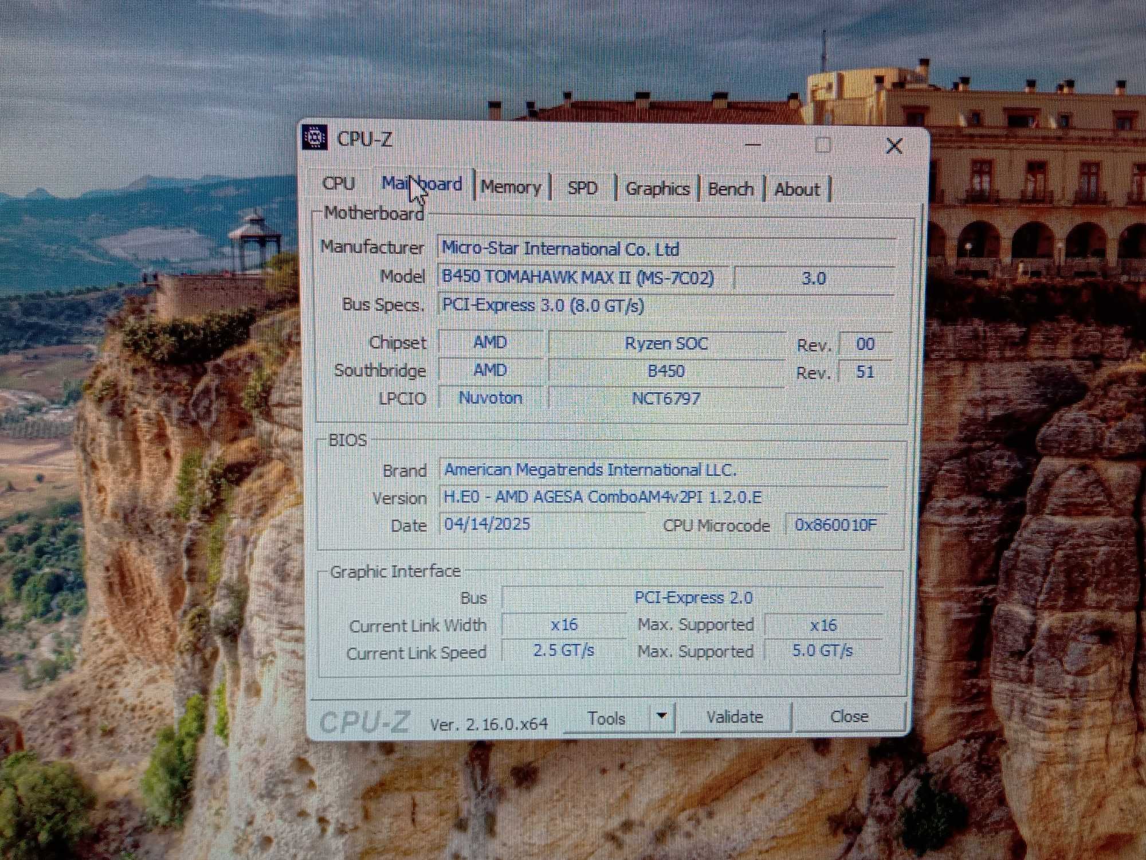Click the Close button at bottom
Viewport: 1146px width, 860px height.
(849, 717)
